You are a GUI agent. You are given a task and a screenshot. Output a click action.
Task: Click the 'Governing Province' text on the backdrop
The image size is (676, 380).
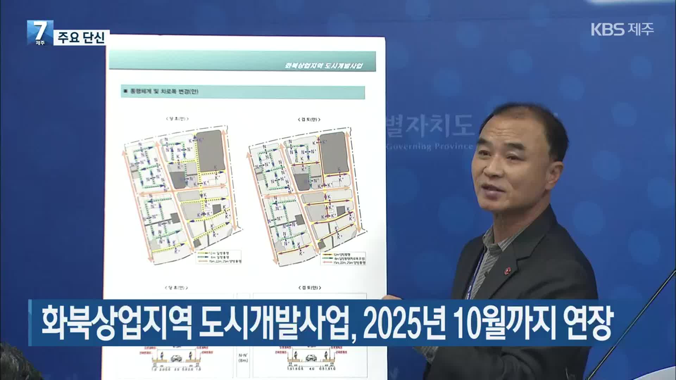[x=430, y=146]
